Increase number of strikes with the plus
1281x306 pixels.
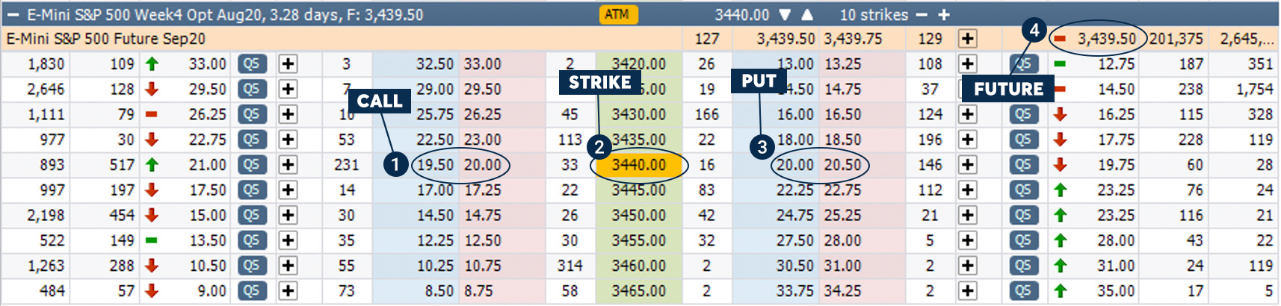[944, 15]
